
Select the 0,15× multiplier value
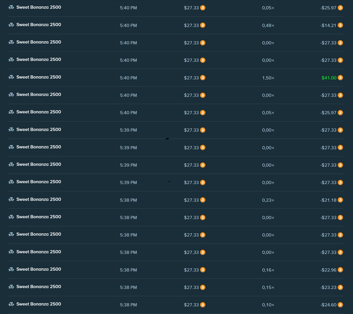coord(268,287)
